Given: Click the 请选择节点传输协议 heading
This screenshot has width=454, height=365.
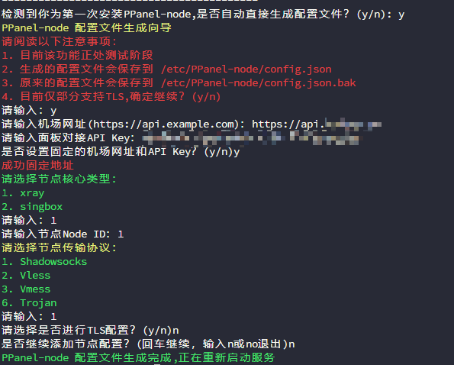Looking at the screenshot, I should (x=59, y=247).
